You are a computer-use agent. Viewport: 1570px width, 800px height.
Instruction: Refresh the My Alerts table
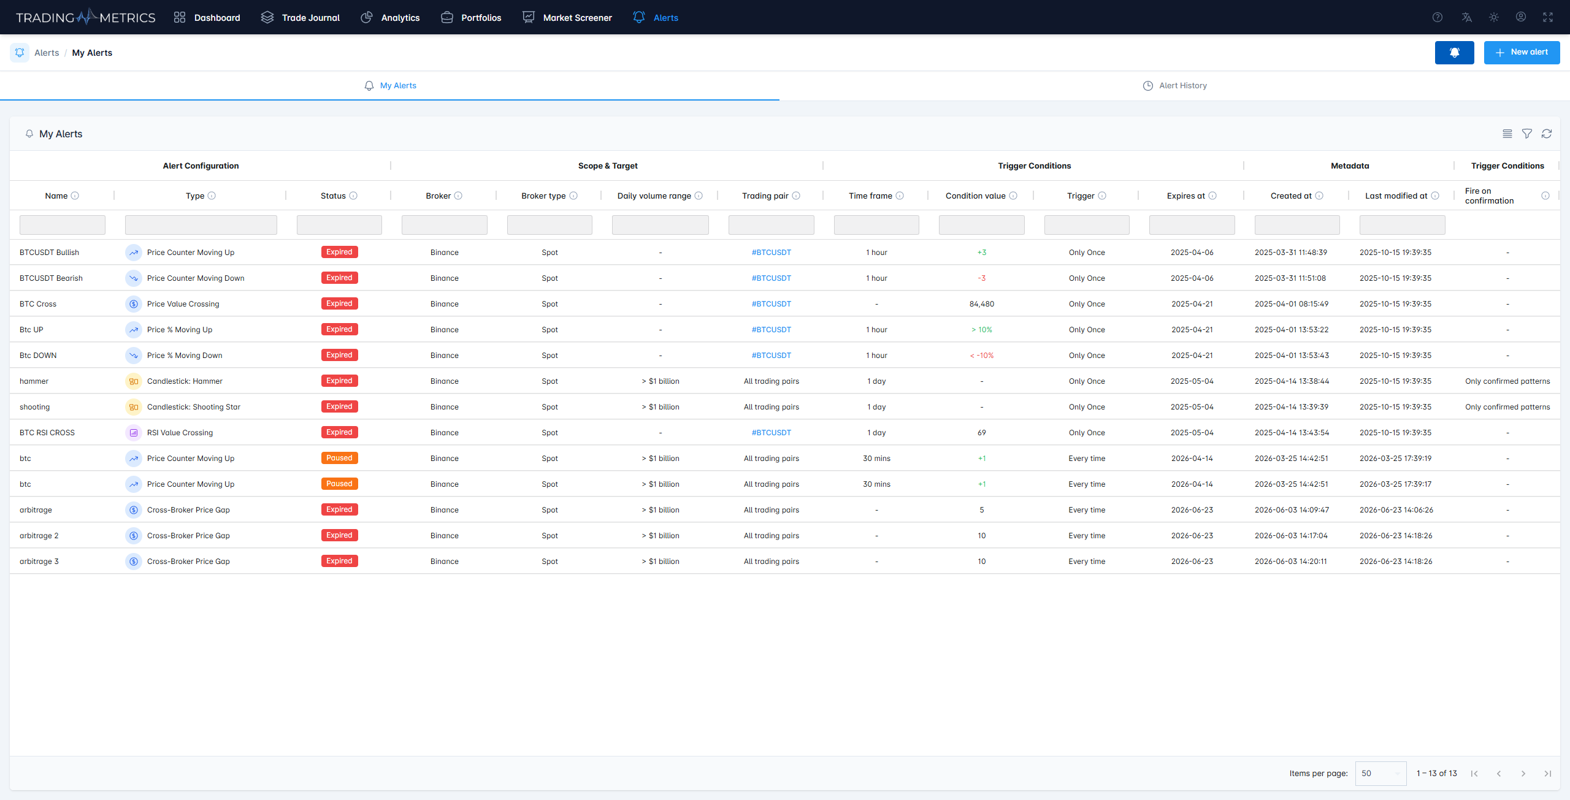pos(1547,134)
